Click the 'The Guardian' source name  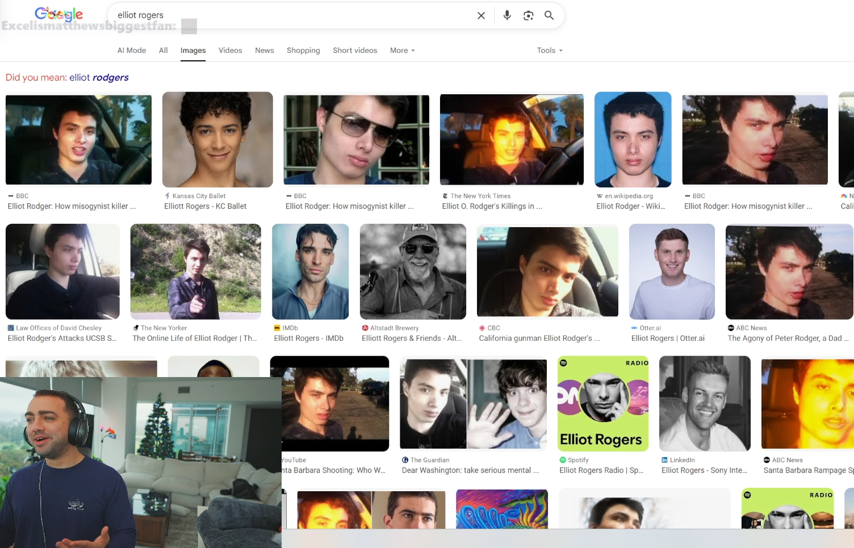point(430,460)
